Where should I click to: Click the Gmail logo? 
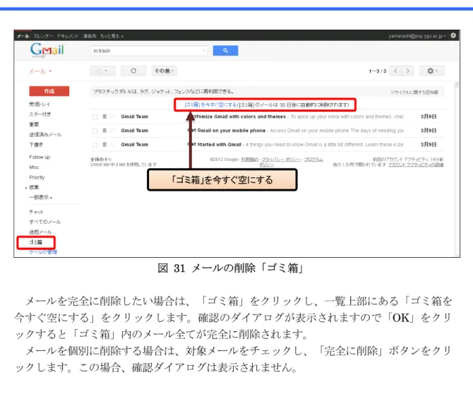coord(47,50)
